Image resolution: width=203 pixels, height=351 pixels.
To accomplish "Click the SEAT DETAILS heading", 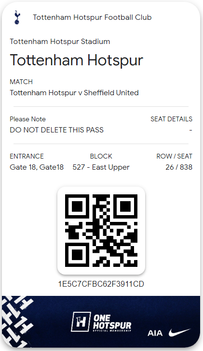I will (x=171, y=119).
